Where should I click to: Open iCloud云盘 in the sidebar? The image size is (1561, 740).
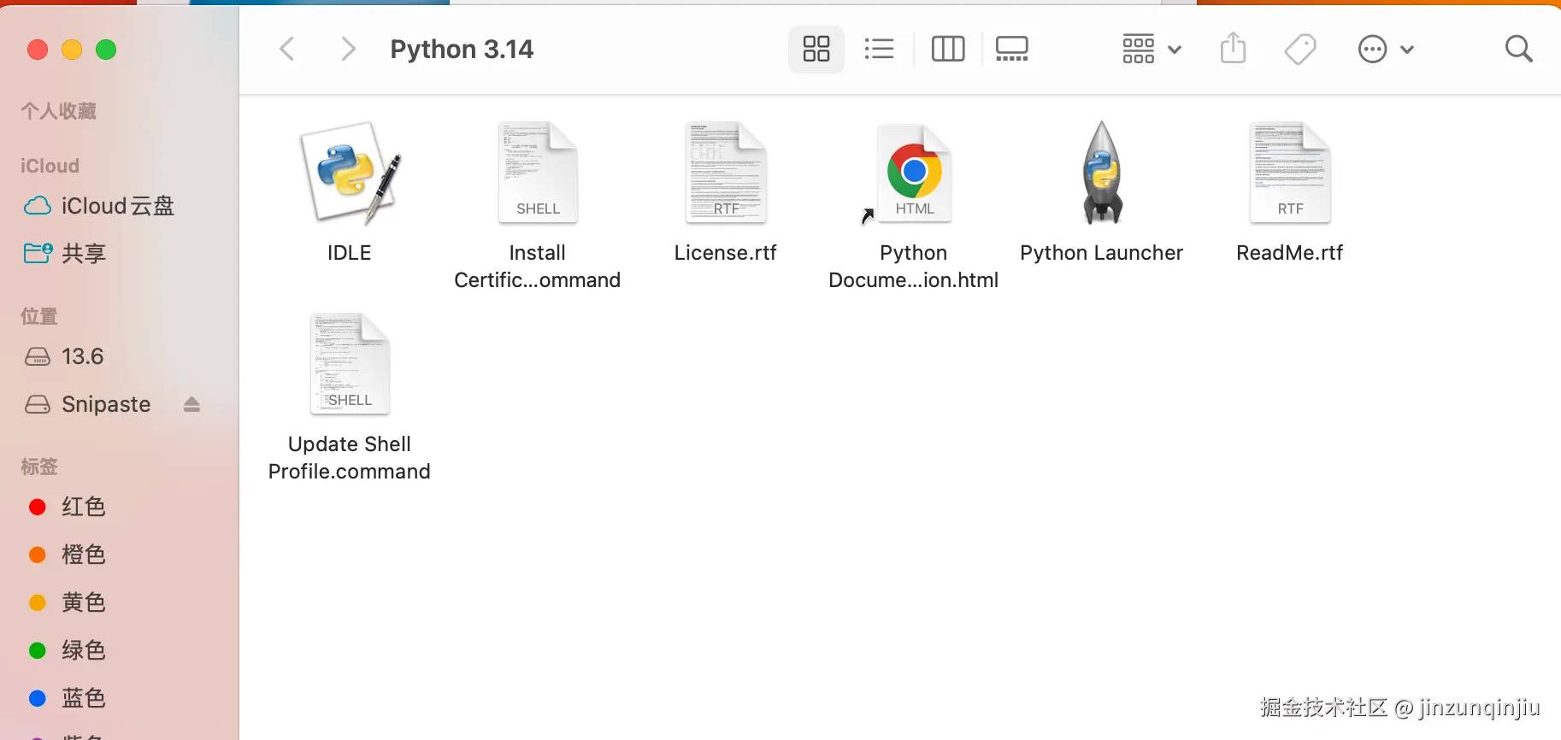click(117, 206)
